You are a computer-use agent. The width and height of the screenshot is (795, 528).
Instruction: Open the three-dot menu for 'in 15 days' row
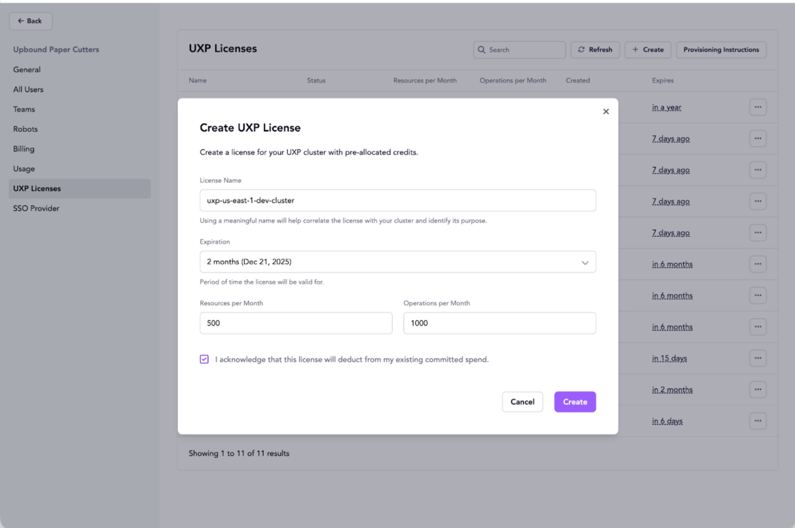click(757, 358)
